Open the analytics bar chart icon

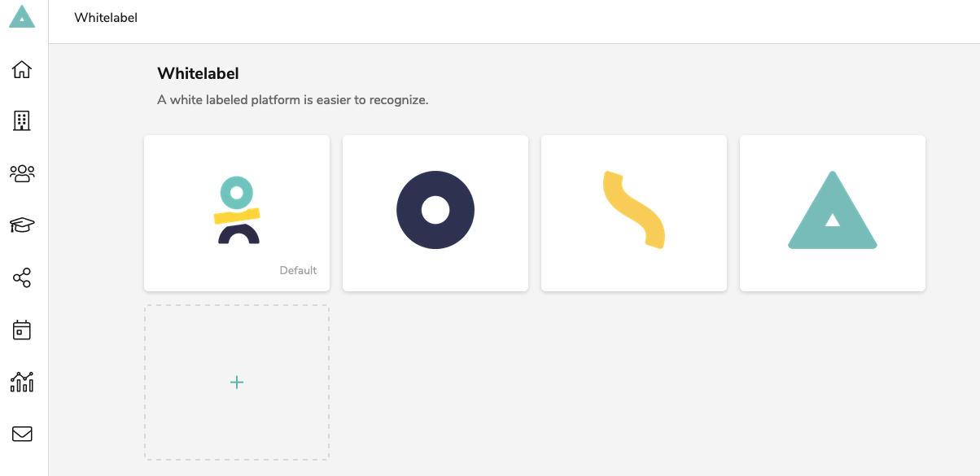pyautogui.click(x=22, y=382)
